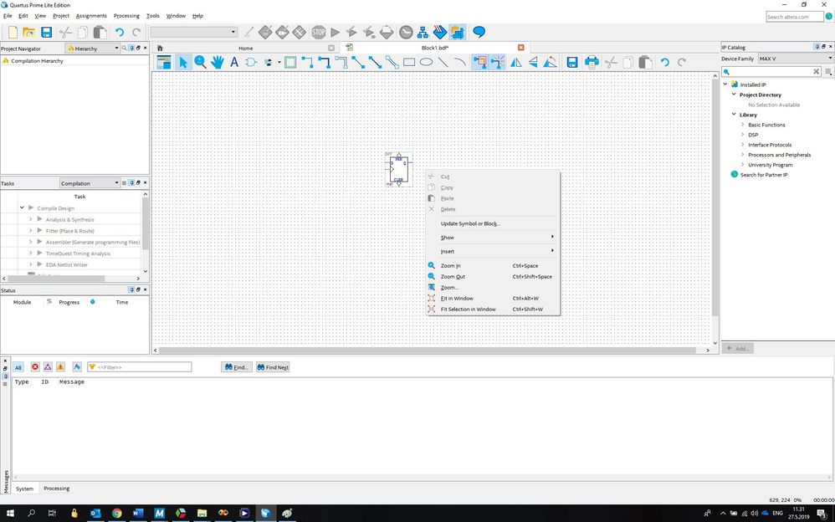Select the Hand pan tool
Screen dimensions: 835x522
[218, 62]
